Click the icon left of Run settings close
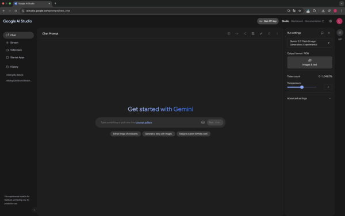 click(x=322, y=33)
